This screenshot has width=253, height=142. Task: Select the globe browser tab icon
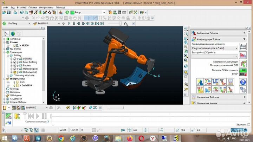pyautogui.click(x=13, y=33)
